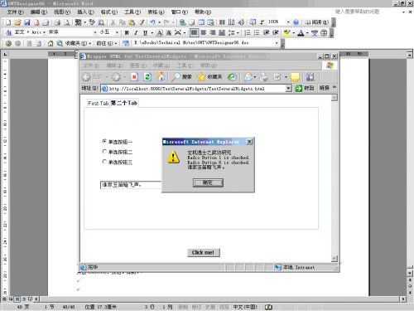Open the Undo history dropdown arrow
The width and height of the screenshot is (414, 311).
tap(159, 22)
